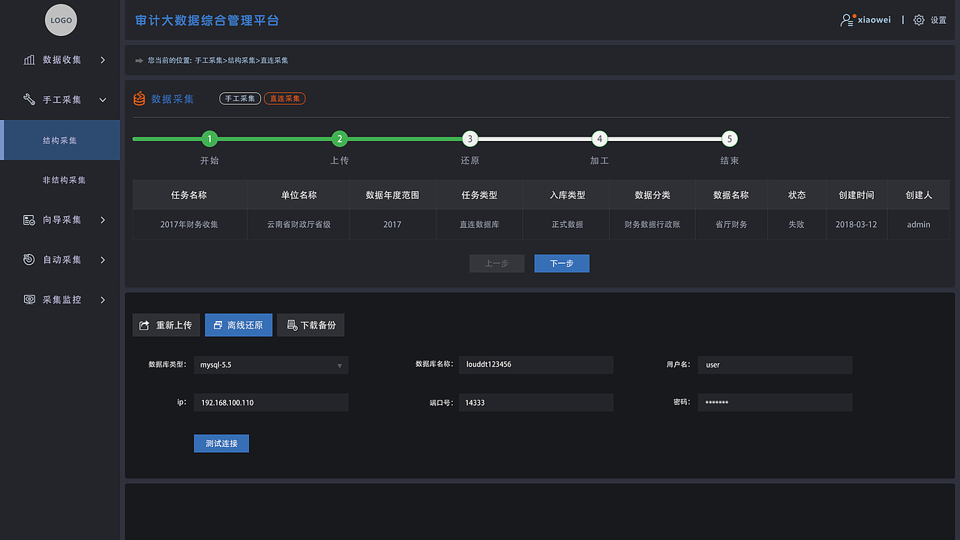This screenshot has height=540, width=960.
Task: Click the 离线还原 button
Action: pos(238,325)
